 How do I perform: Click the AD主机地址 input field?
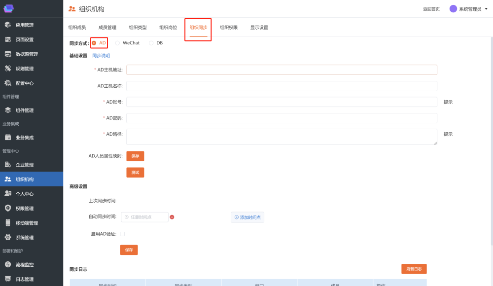[x=282, y=70]
